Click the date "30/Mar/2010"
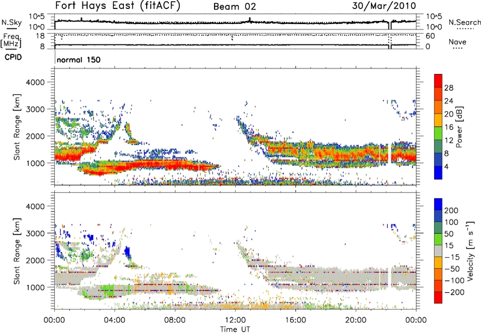Viewport: 481px width, 333px height. pos(384,6)
